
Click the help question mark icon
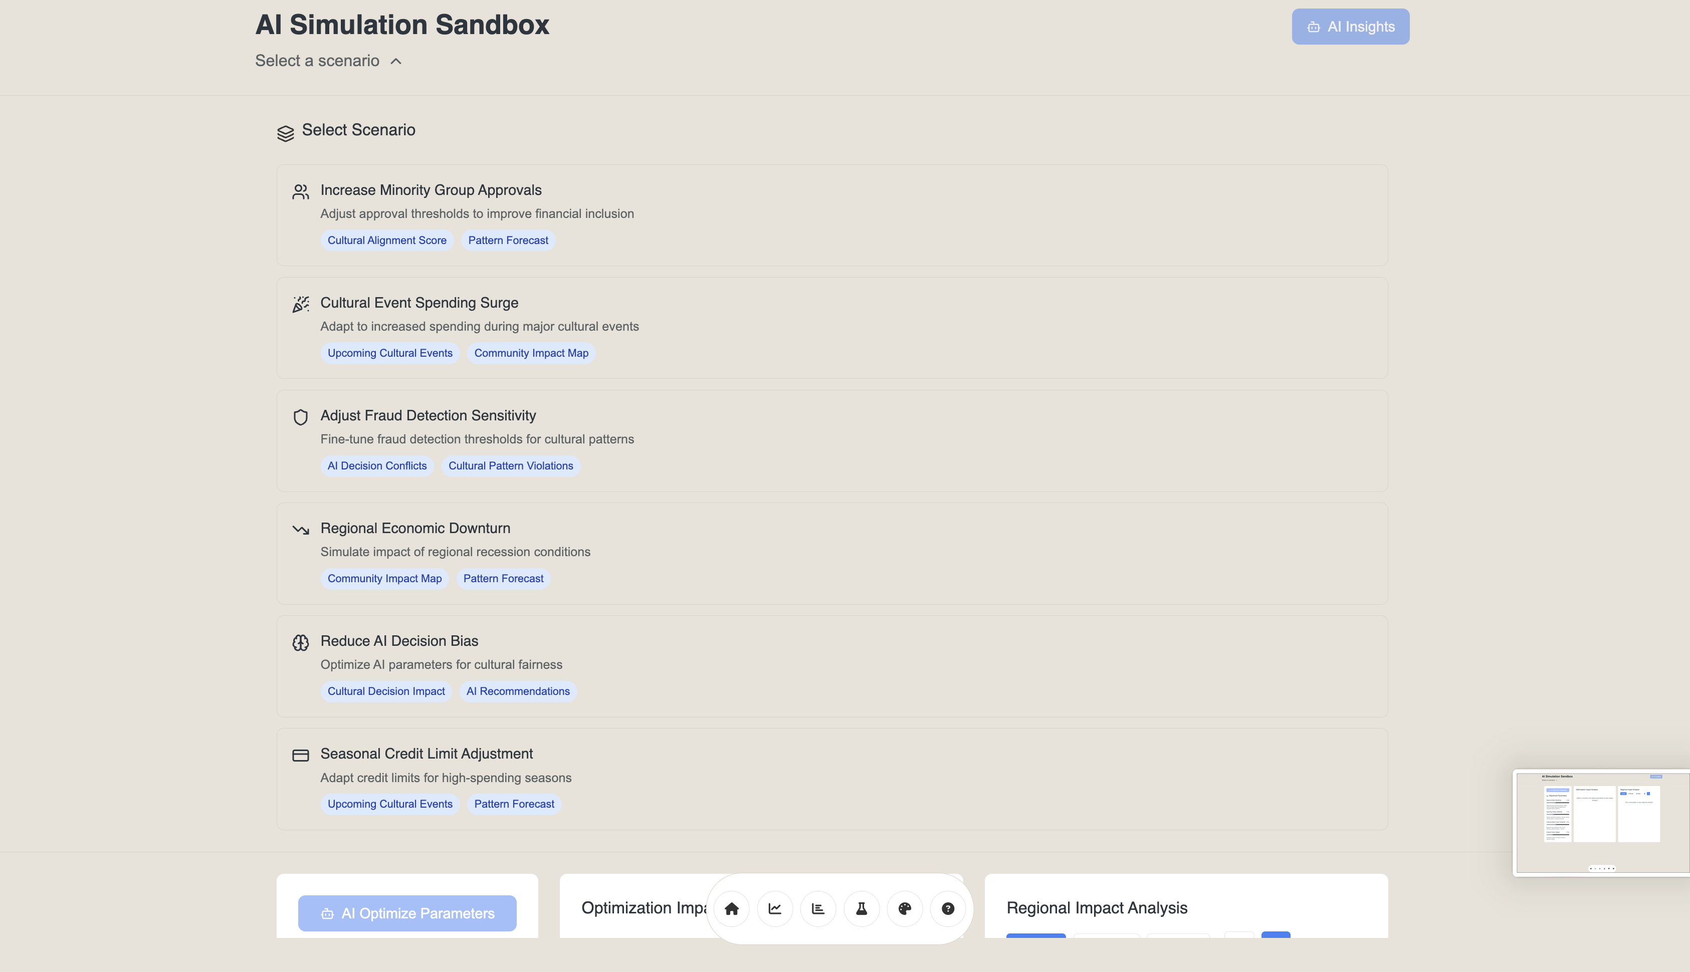(x=948, y=908)
